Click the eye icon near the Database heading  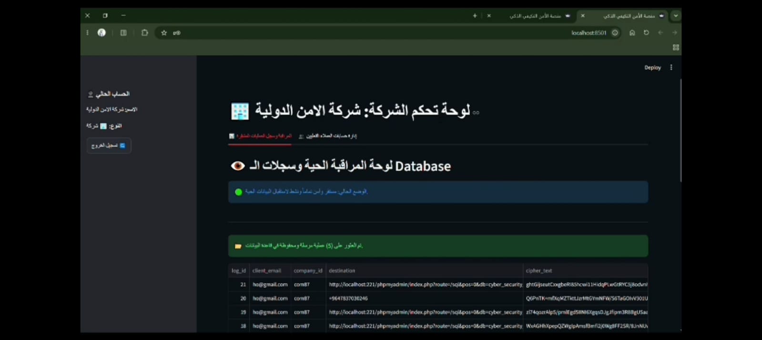tap(238, 166)
